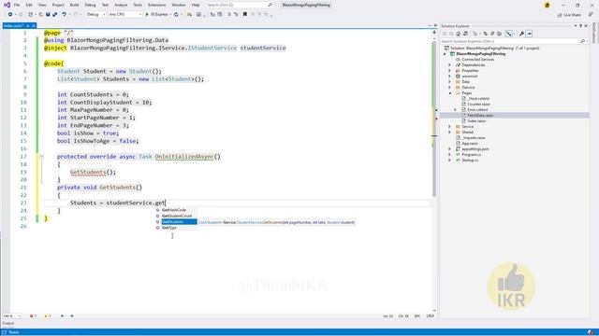
Task: Select appsettings.json in Solution Explorer
Action: tap(475, 149)
